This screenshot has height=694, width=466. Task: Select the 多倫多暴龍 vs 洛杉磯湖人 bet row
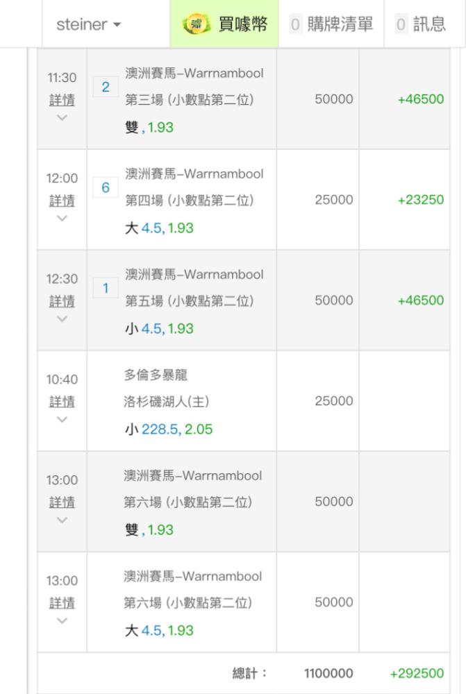coord(244,401)
